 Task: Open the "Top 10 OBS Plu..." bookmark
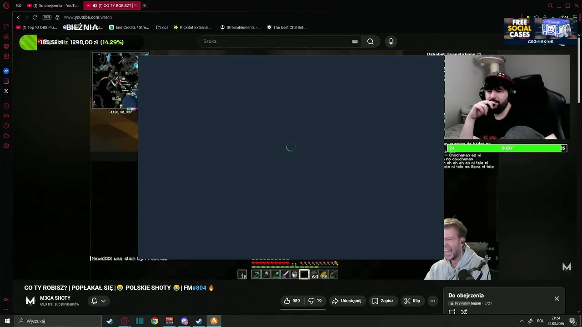36,27
